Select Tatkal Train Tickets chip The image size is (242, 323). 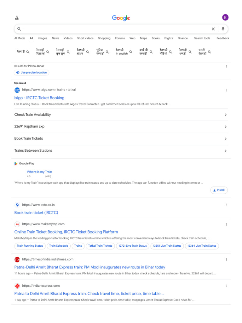point(100,246)
